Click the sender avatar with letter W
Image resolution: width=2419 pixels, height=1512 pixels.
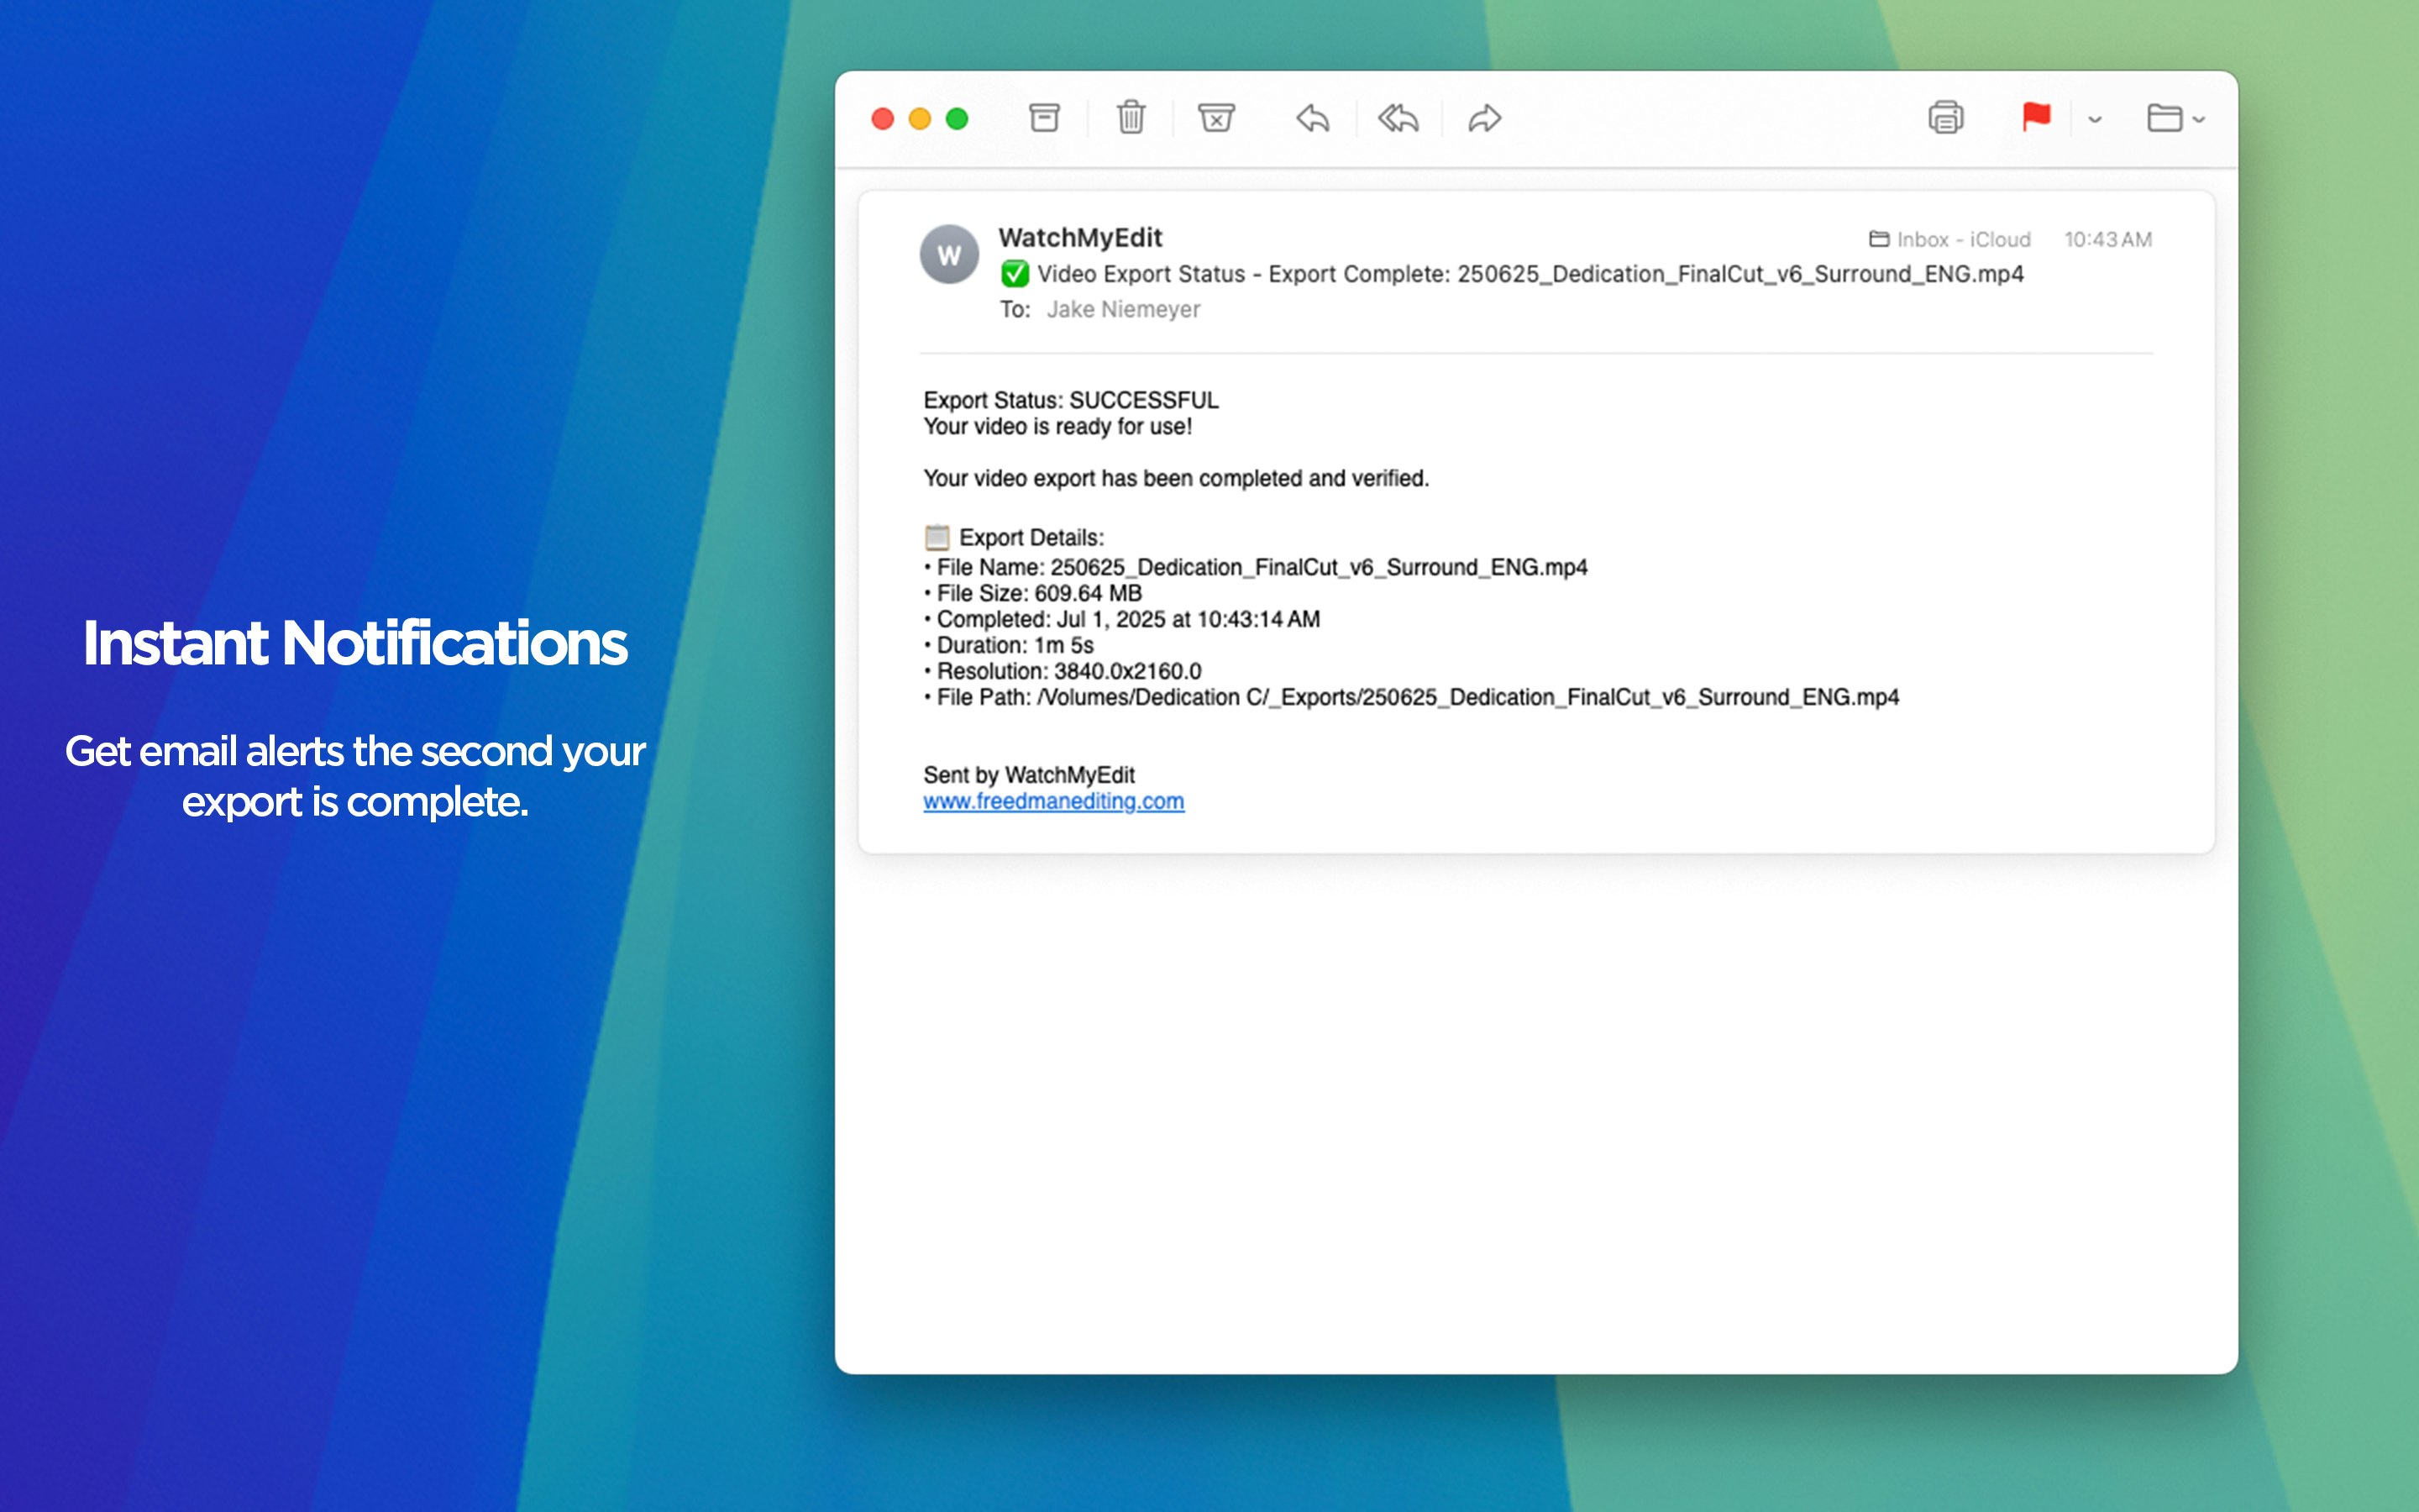pos(948,255)
